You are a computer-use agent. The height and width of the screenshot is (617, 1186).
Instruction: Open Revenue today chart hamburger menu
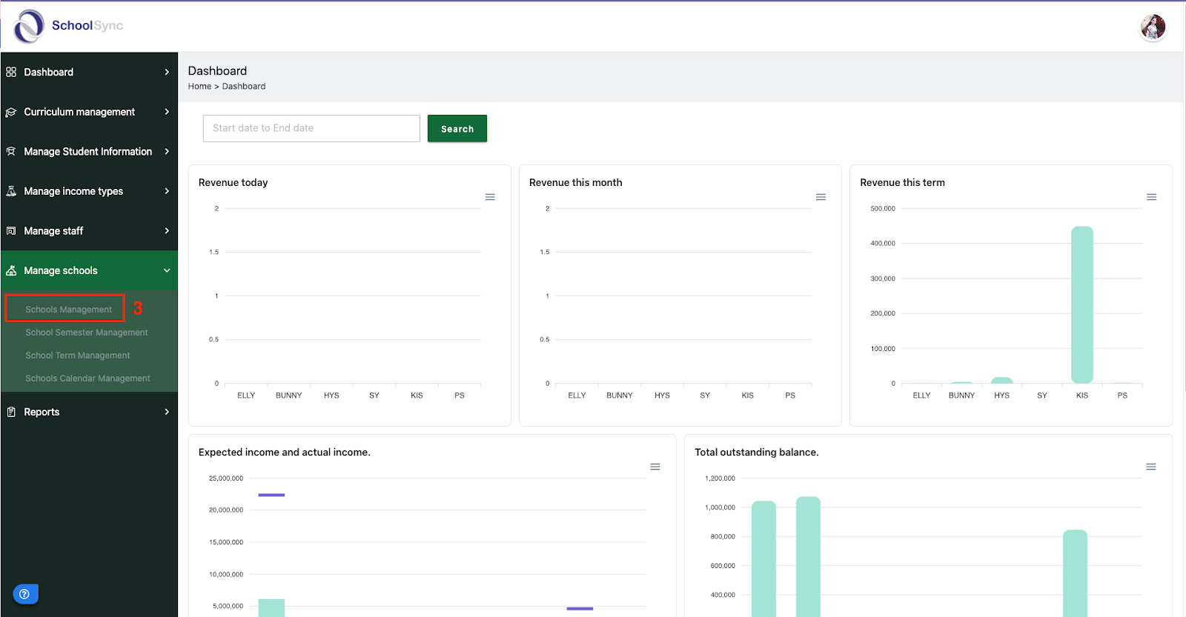490,197
